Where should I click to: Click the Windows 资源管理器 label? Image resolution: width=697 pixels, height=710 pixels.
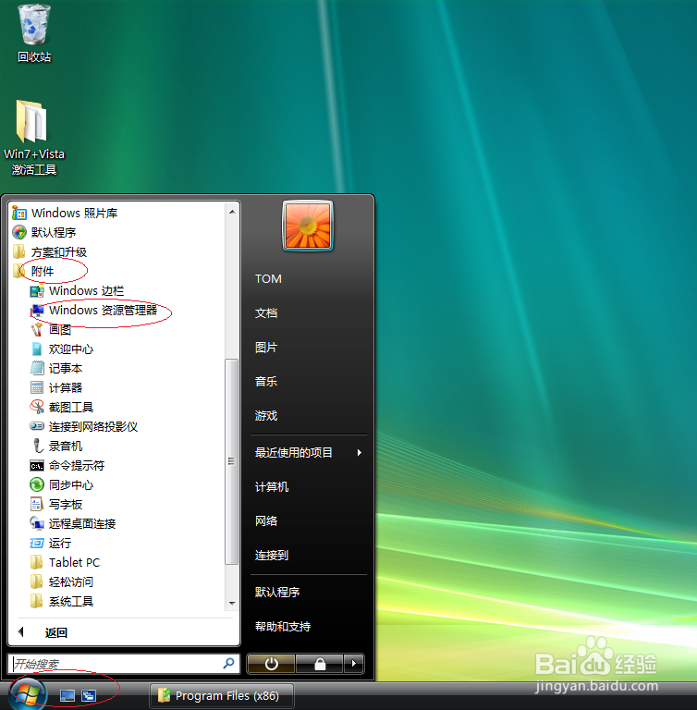[x=104, y=311]
